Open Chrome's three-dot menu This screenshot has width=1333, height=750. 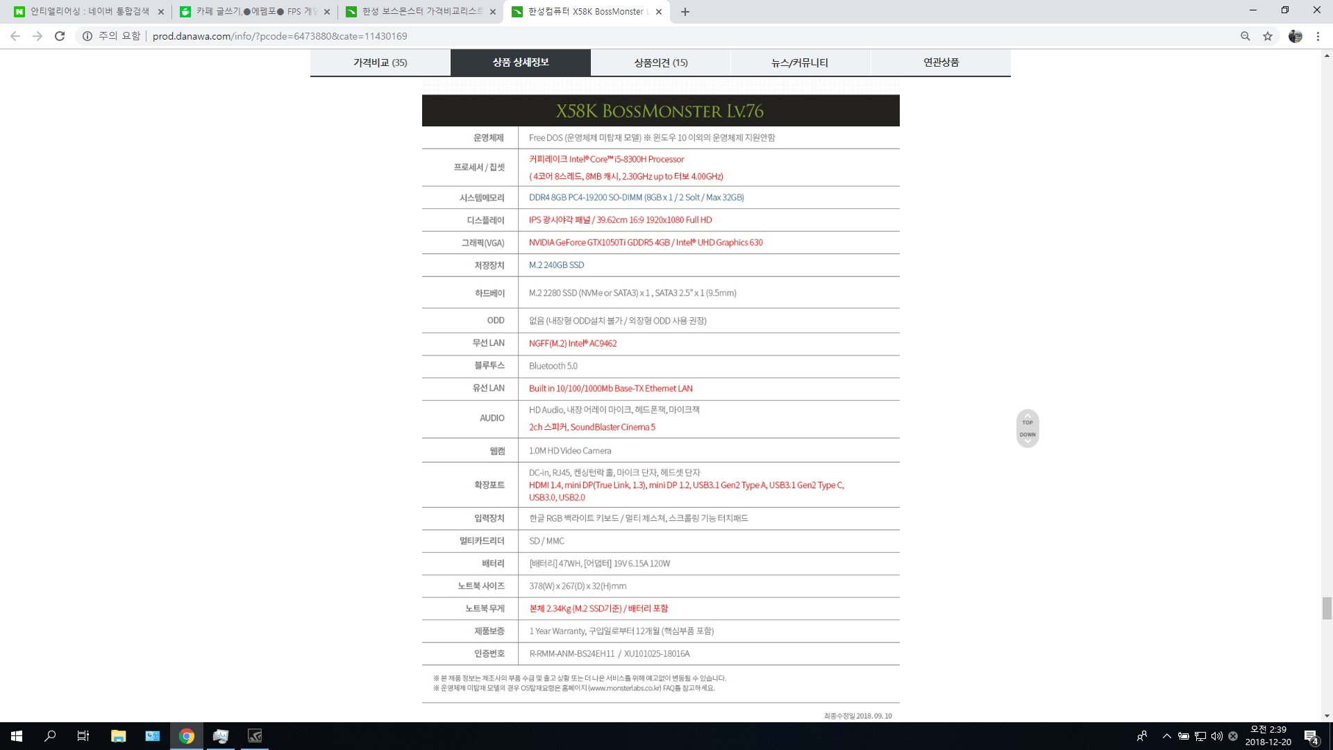pyautogui.click(x=1318, y=36)
